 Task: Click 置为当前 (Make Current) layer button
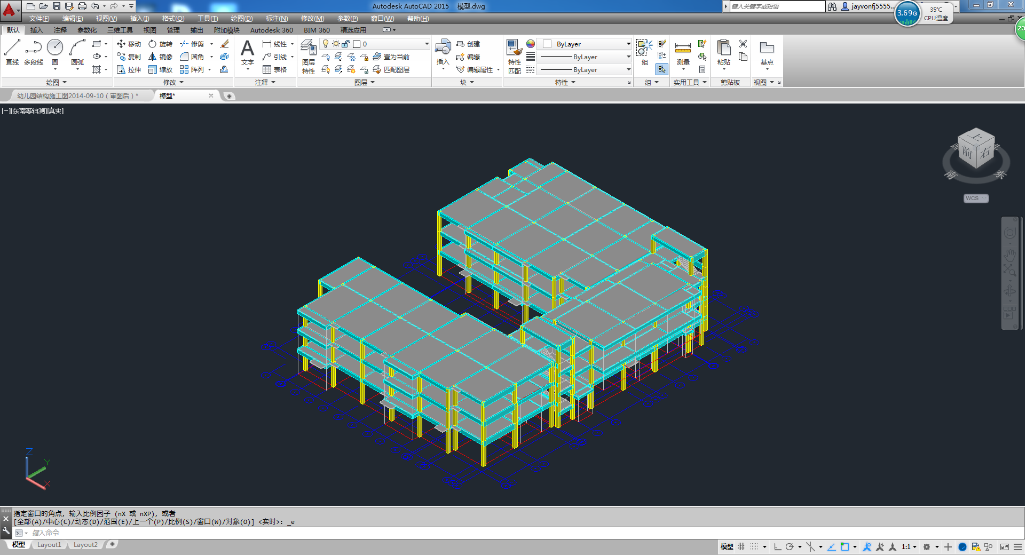coord(391,57)
